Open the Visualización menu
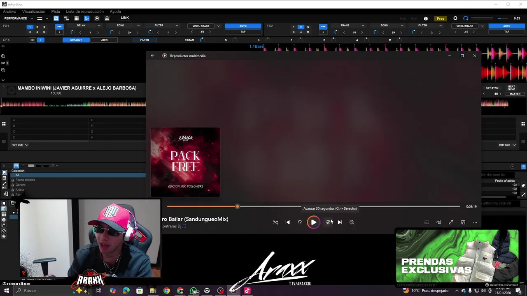The height and width of the screenshot is (296, 527). [34, 12]
